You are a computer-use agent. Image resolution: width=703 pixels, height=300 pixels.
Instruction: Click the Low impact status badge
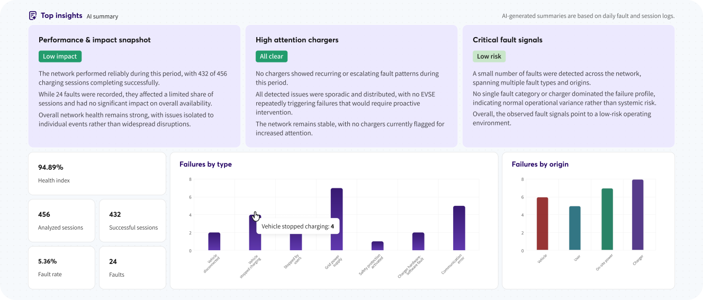pyautogui.click(x=60, y=57)
